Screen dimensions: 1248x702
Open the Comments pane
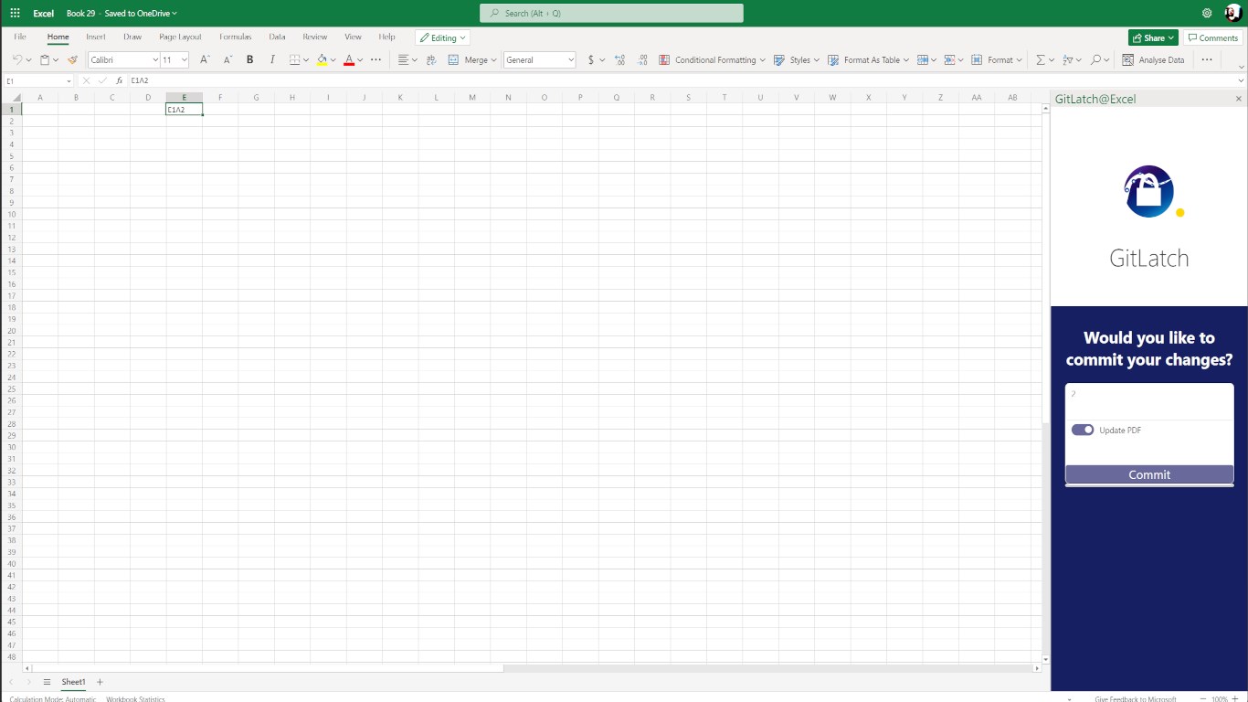click(1212, 37)
